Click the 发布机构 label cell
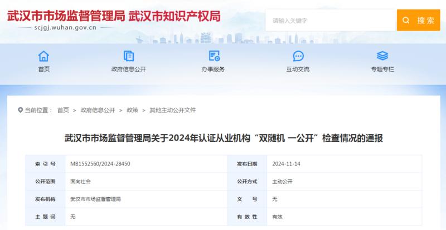The height and width of the screenshot is (230, 446). coord(45,199)
